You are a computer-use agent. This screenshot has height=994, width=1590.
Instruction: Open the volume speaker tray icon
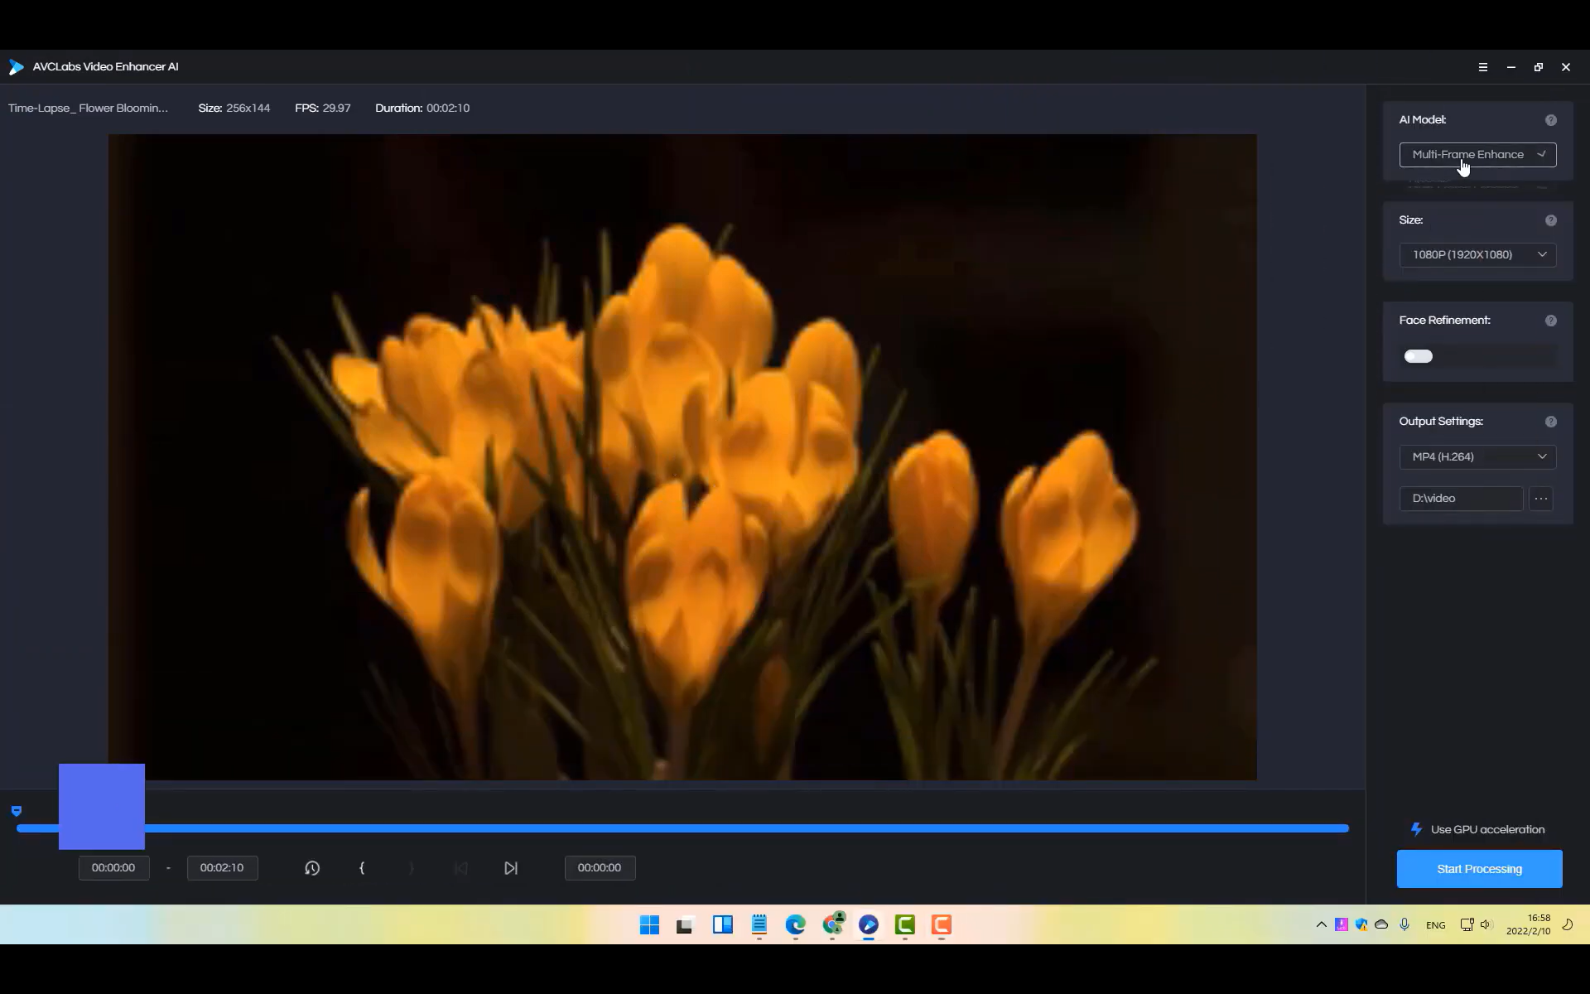click(1486, 924)
